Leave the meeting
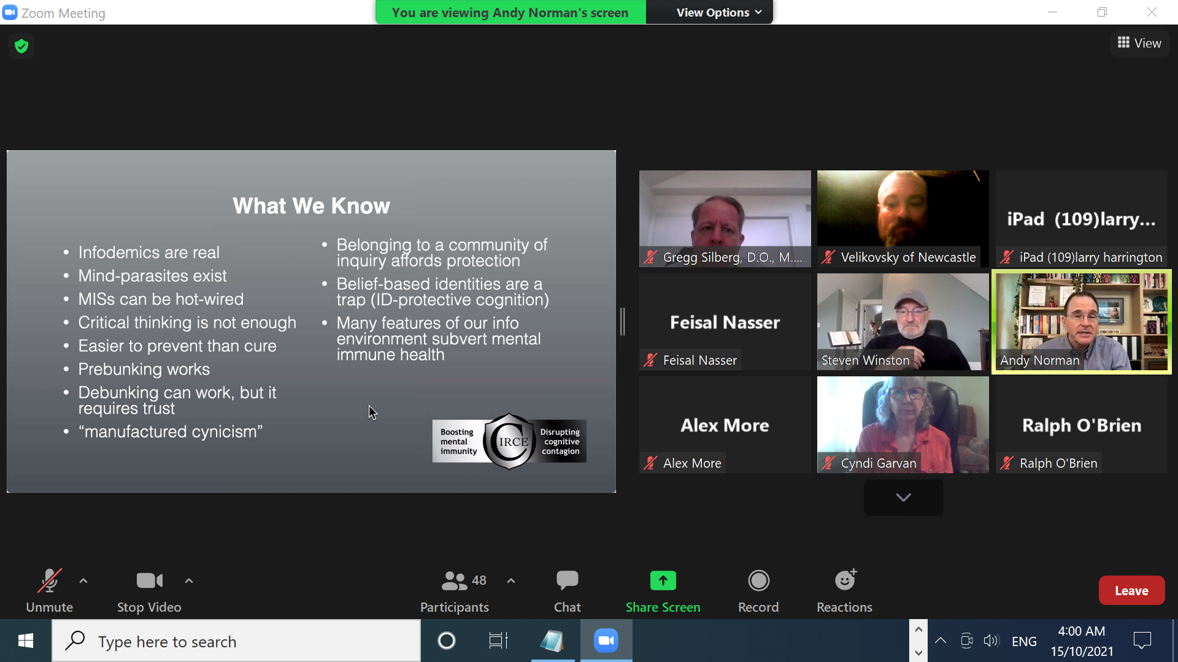 1131,591
